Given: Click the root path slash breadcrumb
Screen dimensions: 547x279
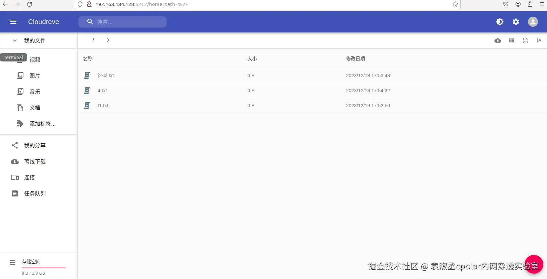Looking at the screenshot, I should [93, 40].
